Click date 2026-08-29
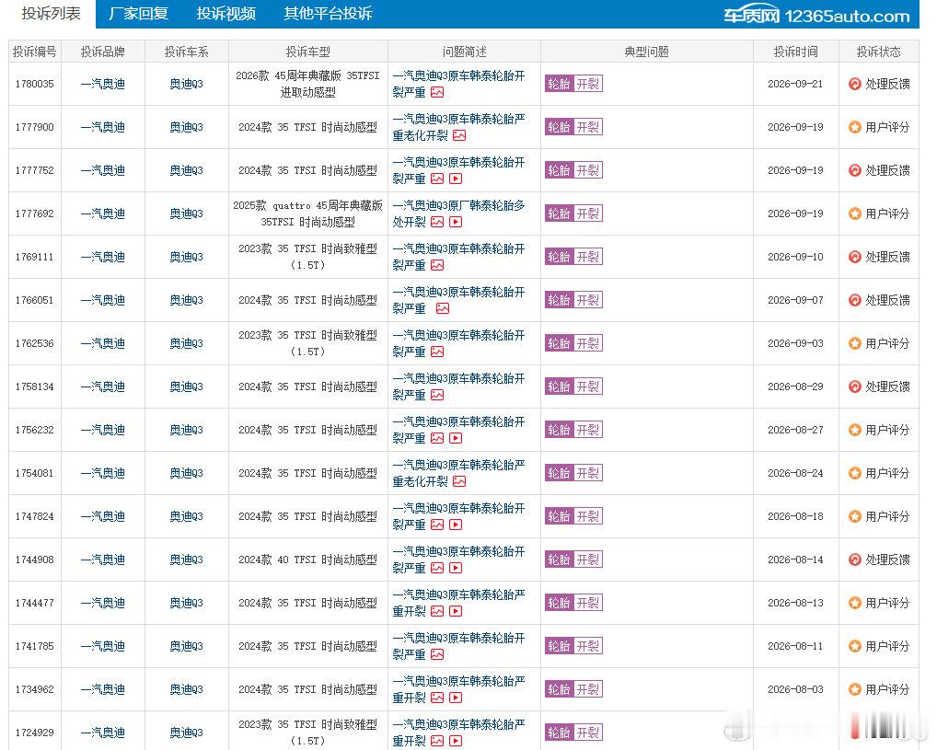 click(x=795, y=387)
